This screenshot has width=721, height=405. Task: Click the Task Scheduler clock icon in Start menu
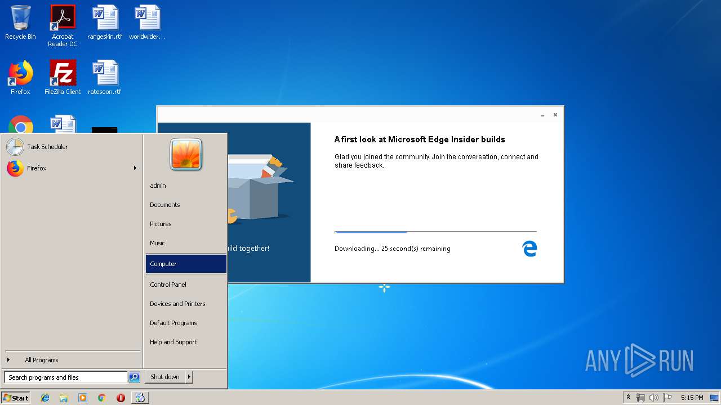pyautogui.click(x=15, y=147)
